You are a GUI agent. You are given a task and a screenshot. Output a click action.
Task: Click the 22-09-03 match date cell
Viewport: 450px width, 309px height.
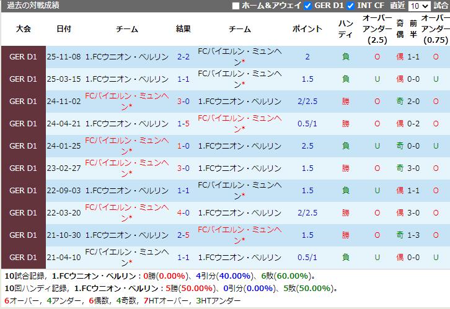[x=63, y=191]
